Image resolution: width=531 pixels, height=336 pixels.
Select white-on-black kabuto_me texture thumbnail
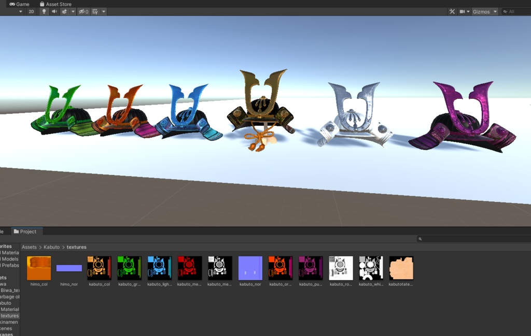point(220,268)
